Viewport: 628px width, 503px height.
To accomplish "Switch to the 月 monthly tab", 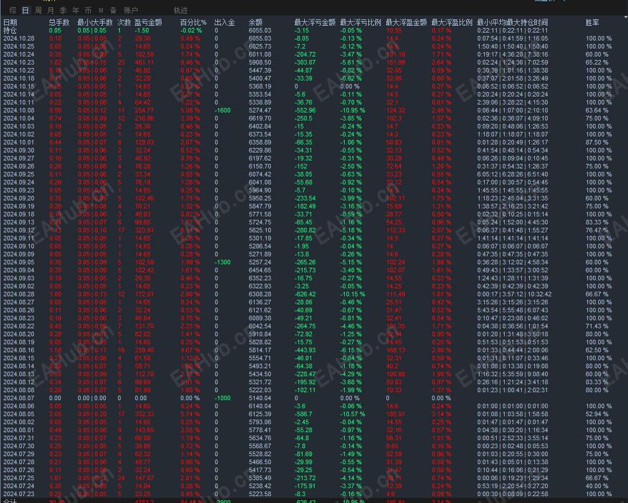I will 50,10.
